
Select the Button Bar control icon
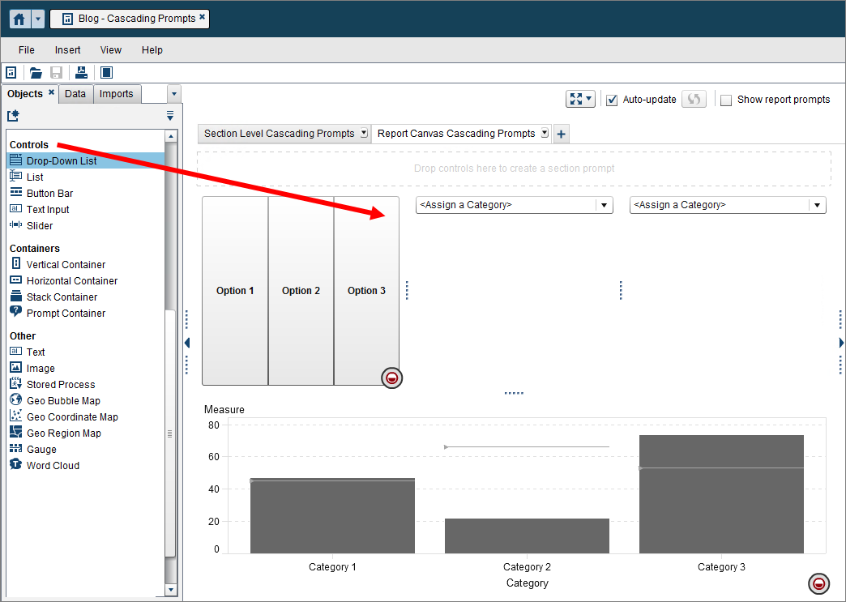(16, 193)
